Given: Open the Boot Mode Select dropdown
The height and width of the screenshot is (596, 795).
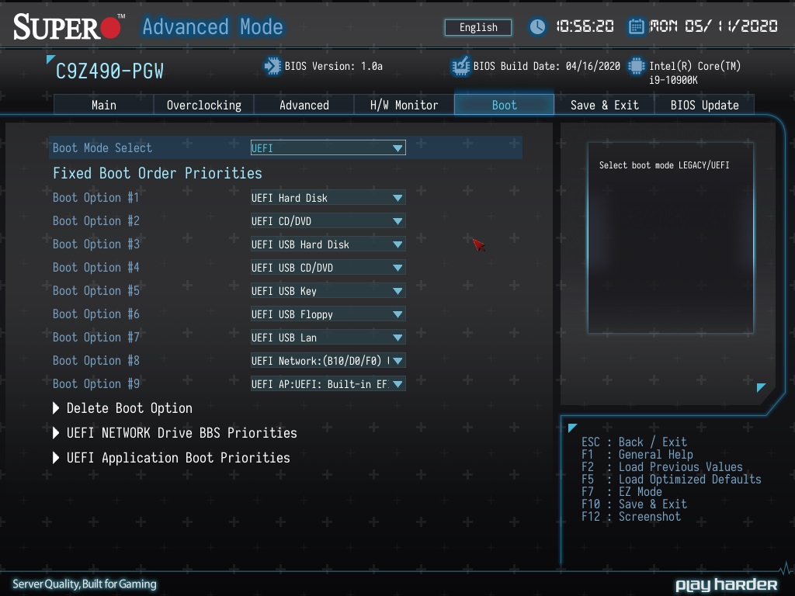Looking at the screenshot, I should pyautogui.click(x=328, y=147).
